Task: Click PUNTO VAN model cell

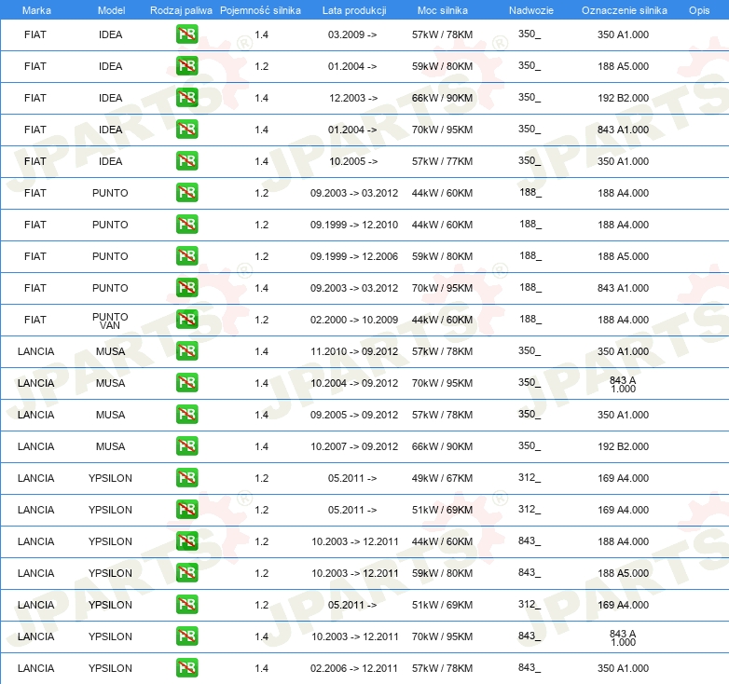Action: point(110,321)
